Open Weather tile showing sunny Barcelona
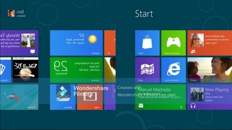Image resolution: width=232 pixels, height=130 pixels. 76,43
